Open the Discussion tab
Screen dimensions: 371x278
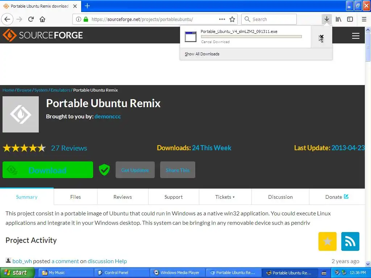(280, 197)
